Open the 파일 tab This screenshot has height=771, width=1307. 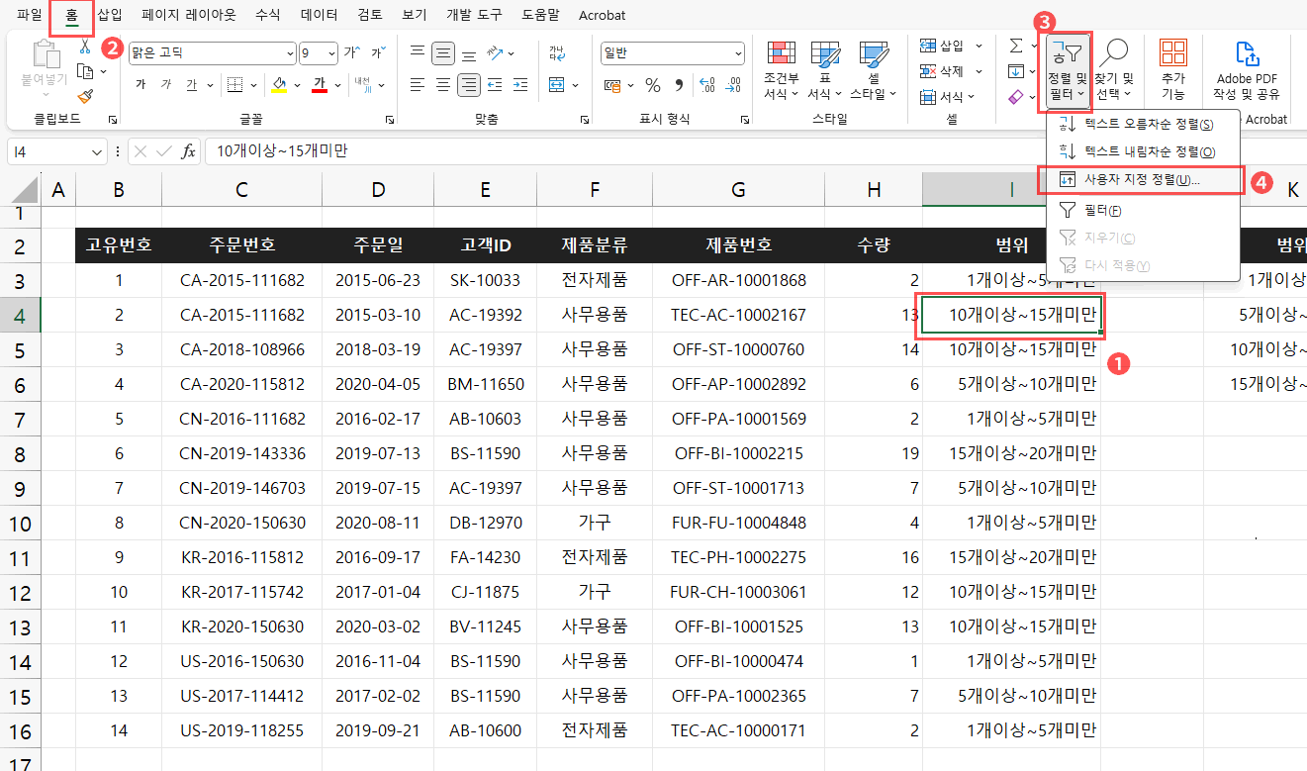pos(30,15)
